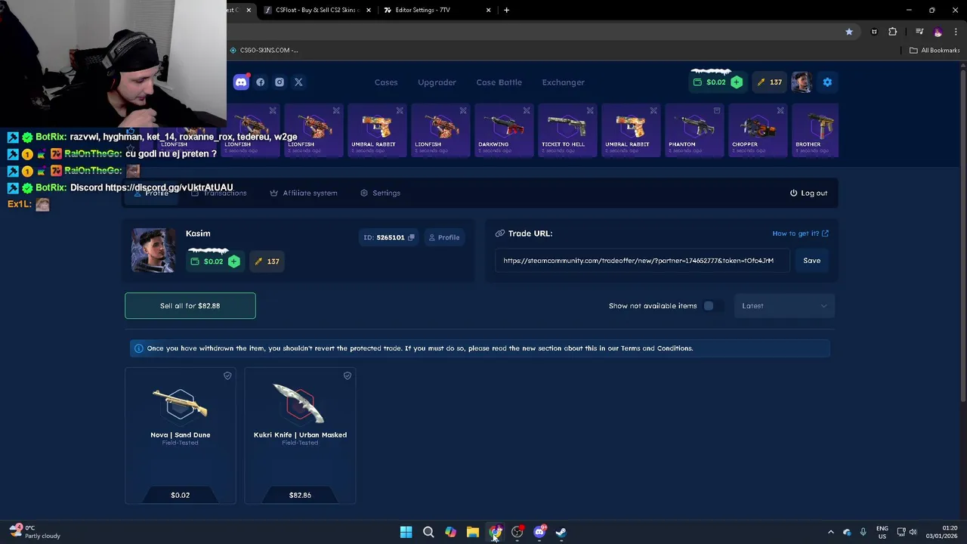Screen dimensions: 967x544
Task: Click the Kukri Knife price $82.86
Action: point(300,495)
